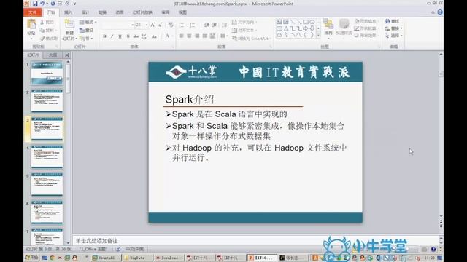
Task: Select the rectangle shape in gallery
Action: coord(306,22)
